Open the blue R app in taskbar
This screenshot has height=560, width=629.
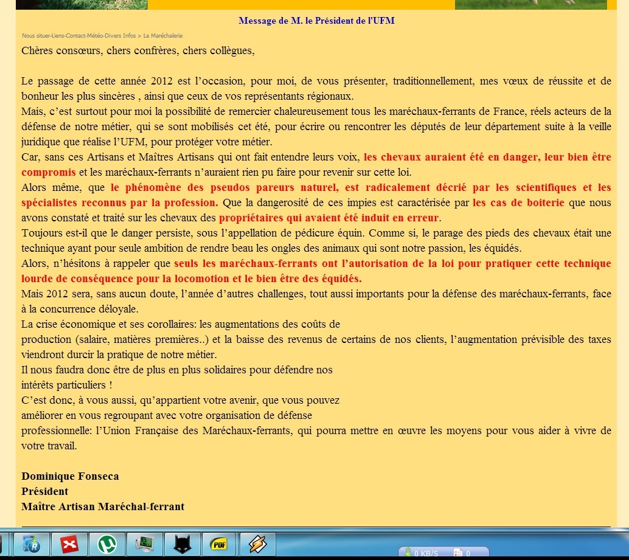click(31, 544)
